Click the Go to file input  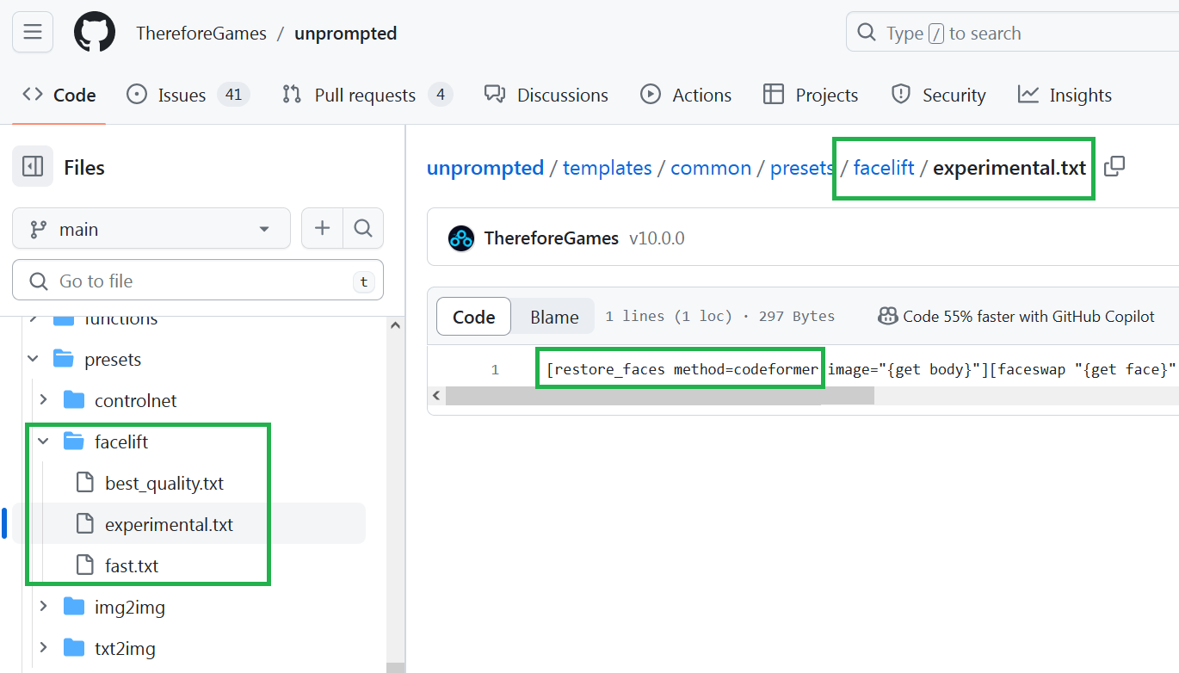[198, 280]
